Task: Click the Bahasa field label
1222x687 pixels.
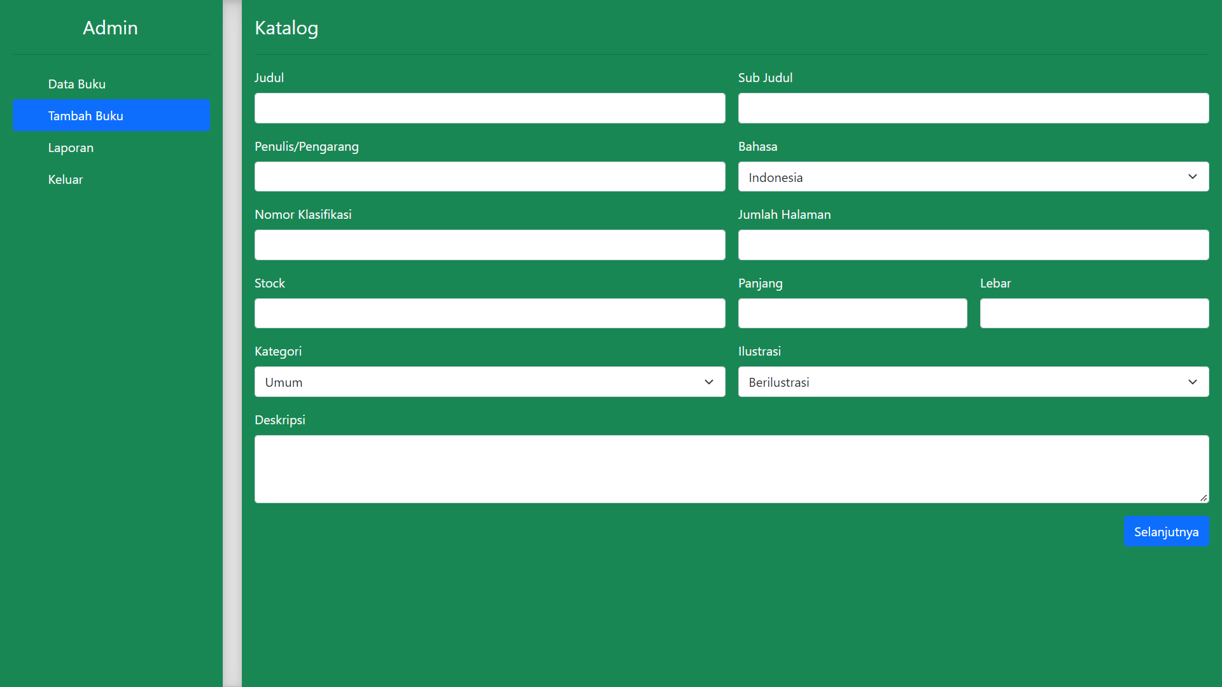Action: tap(757, 146)
